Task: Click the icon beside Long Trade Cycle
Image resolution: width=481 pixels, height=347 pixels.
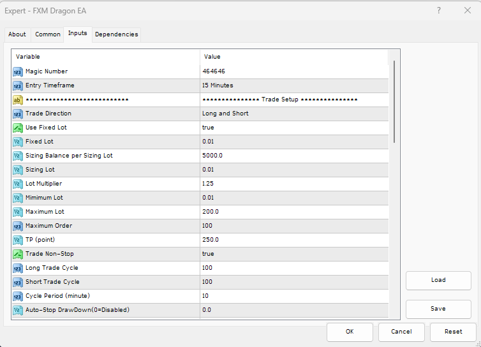Action: (18, 269)
